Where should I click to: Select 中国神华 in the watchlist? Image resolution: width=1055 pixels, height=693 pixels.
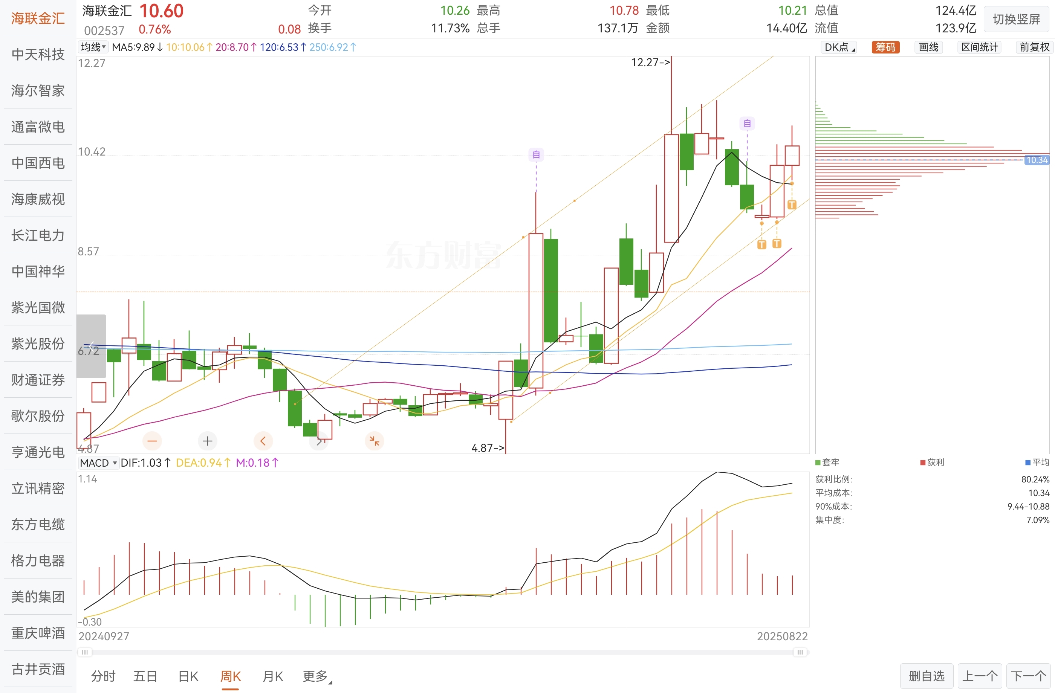pyautogui.click(x=38, y=271)
